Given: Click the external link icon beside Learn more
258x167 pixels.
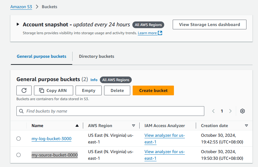Looking at the screenshot, I should (x=160, y=33).
